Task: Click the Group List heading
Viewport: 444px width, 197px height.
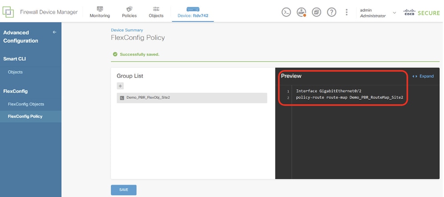Action: coord(130,76)
